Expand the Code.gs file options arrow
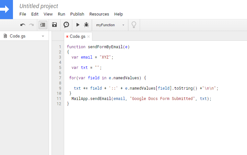247x155 pixels. click(43, 36)
